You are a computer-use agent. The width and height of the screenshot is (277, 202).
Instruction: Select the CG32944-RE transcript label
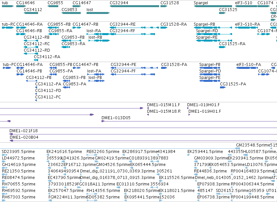pyautogui.click(x=123, y=24)
